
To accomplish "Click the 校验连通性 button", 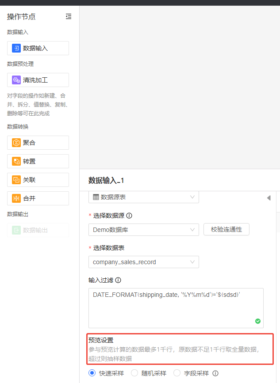I will (x=226, y=229).
